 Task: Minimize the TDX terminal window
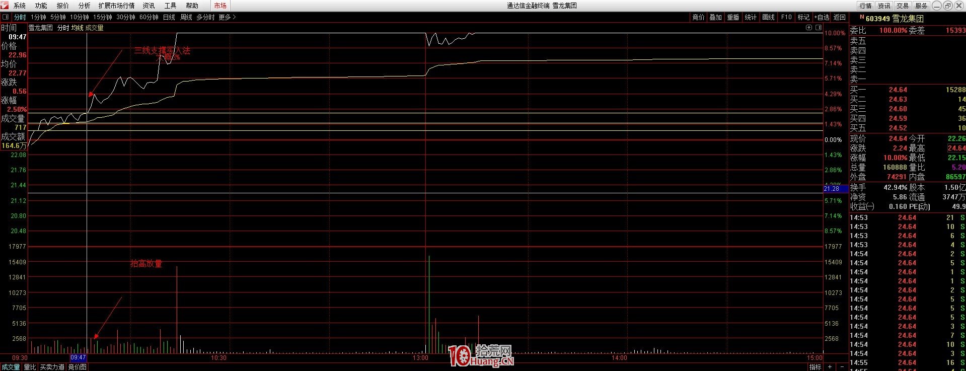[937, 6]
